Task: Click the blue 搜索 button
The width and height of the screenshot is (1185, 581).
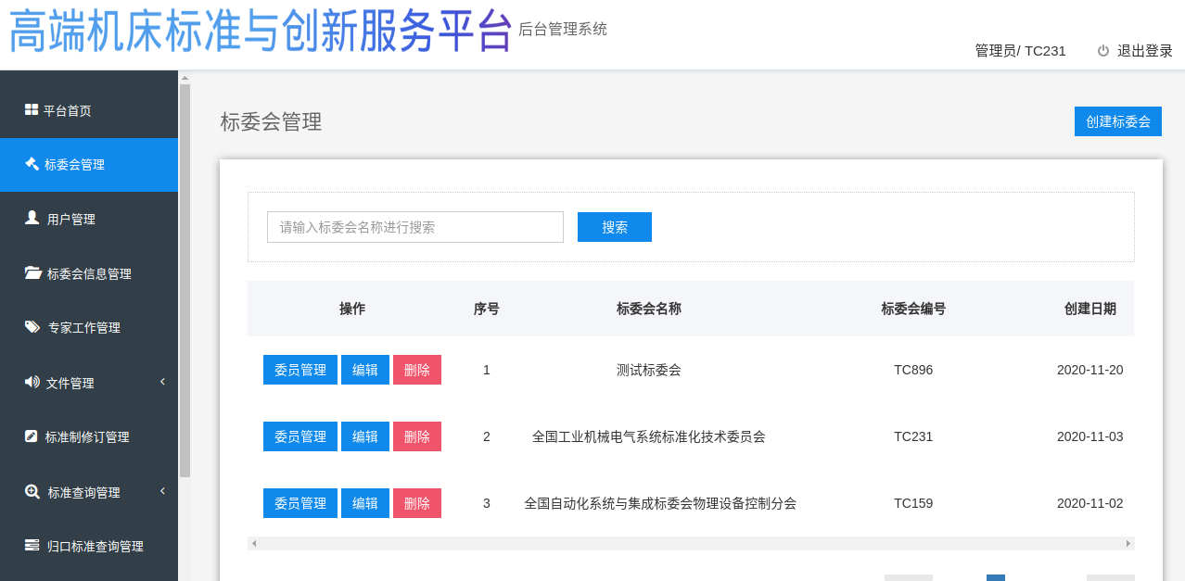Action: coord(614,227)
